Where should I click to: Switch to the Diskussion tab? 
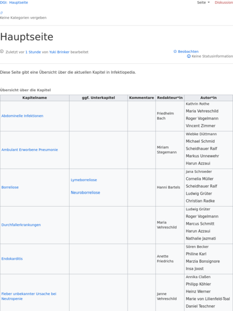pos(224,3)
